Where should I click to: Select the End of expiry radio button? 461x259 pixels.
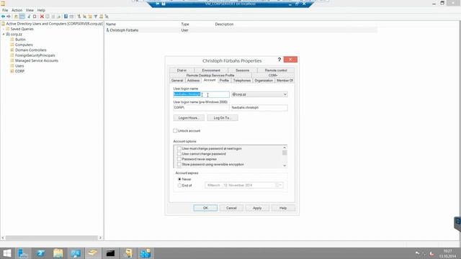tap(179, 186)
